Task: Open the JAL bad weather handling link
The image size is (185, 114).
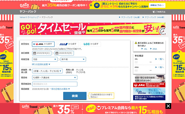Action: pos(144,49)
